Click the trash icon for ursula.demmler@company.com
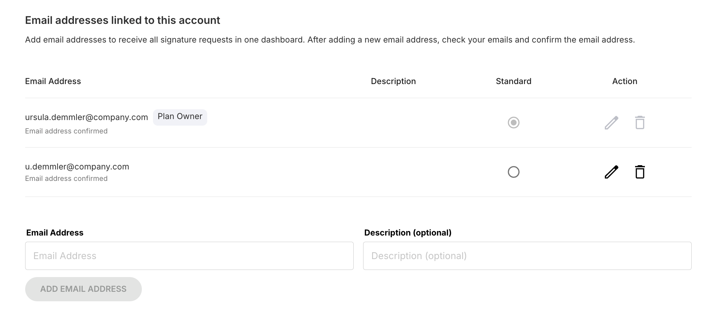 pos(640,123)
